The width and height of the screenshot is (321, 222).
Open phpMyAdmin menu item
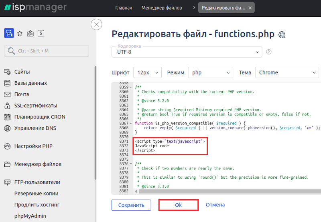[x=30, y=216]
